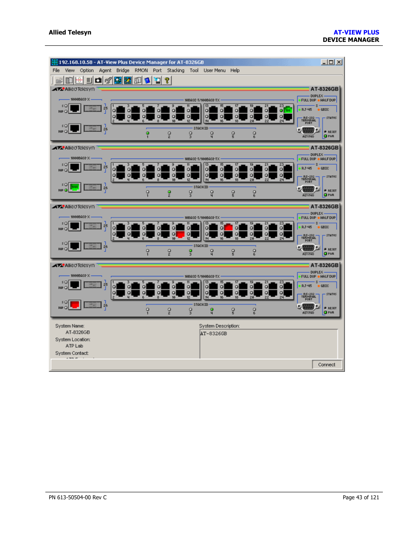
Task: Click the open book toolbar icon
Action: click(x=69, y=80)
